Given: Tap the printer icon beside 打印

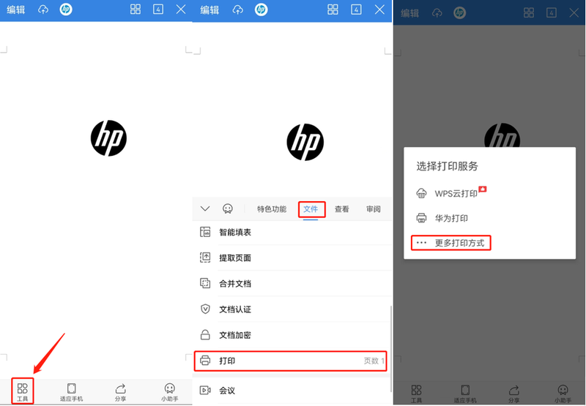Looking at the screenshot, I should click(x=205, y=361).
